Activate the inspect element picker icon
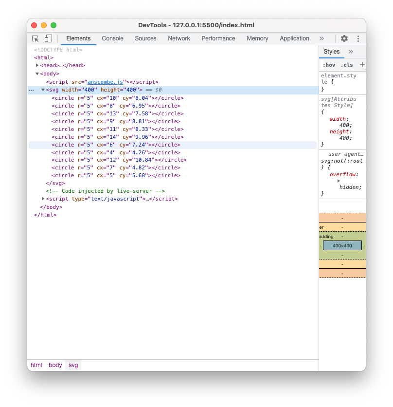Viewport: 393px width, 407px height. [36, 38]
